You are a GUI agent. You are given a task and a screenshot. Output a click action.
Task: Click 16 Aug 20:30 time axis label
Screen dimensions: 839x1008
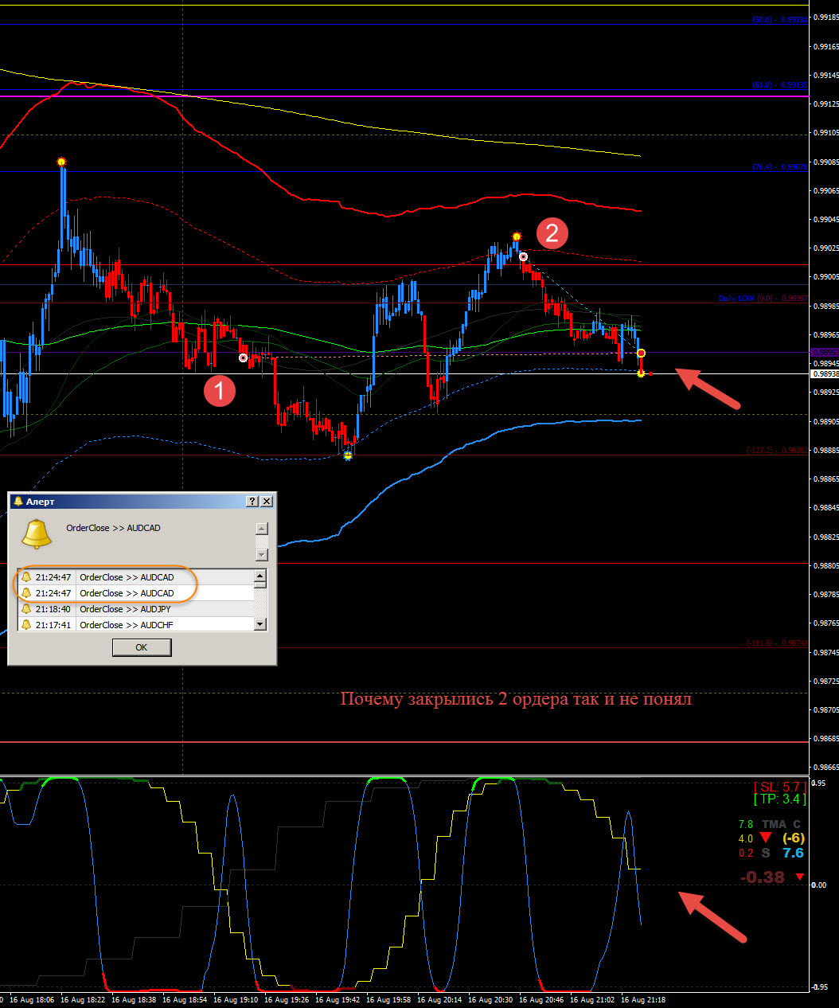coord(490,1000)
